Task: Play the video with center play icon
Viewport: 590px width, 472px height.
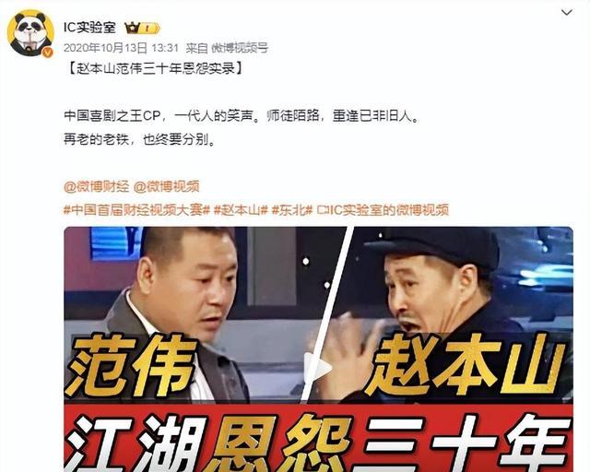Action: [317, 369]
